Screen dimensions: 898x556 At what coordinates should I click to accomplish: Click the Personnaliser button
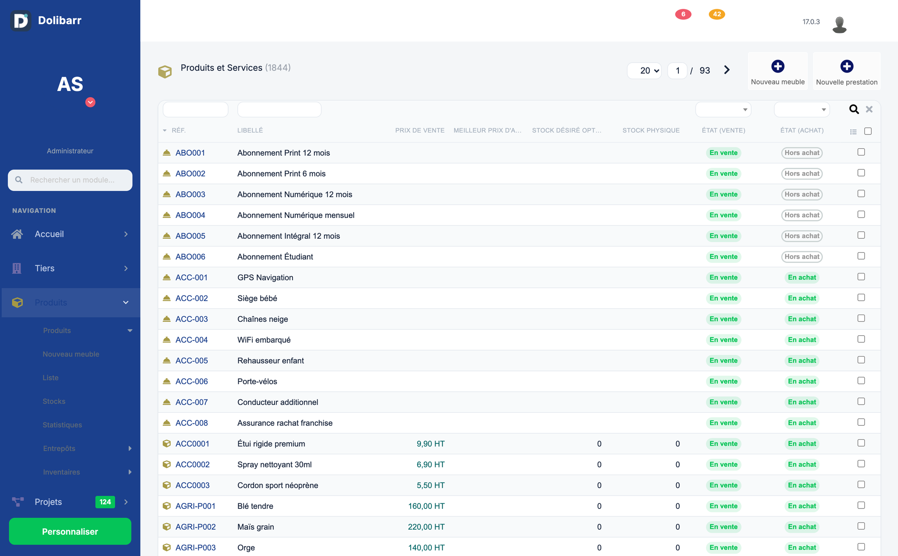pos(70,532)
